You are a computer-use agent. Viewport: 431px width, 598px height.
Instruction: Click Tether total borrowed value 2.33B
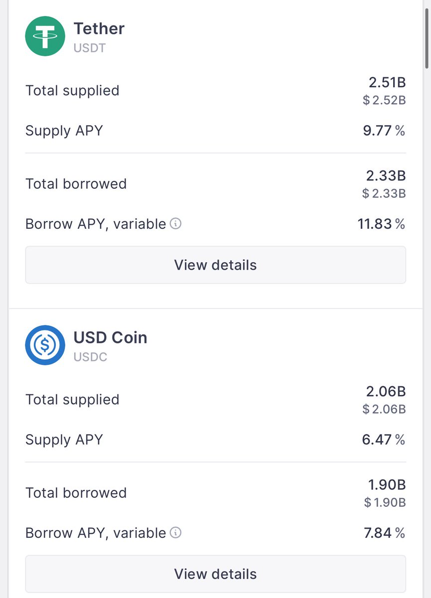tap(386, 175)
